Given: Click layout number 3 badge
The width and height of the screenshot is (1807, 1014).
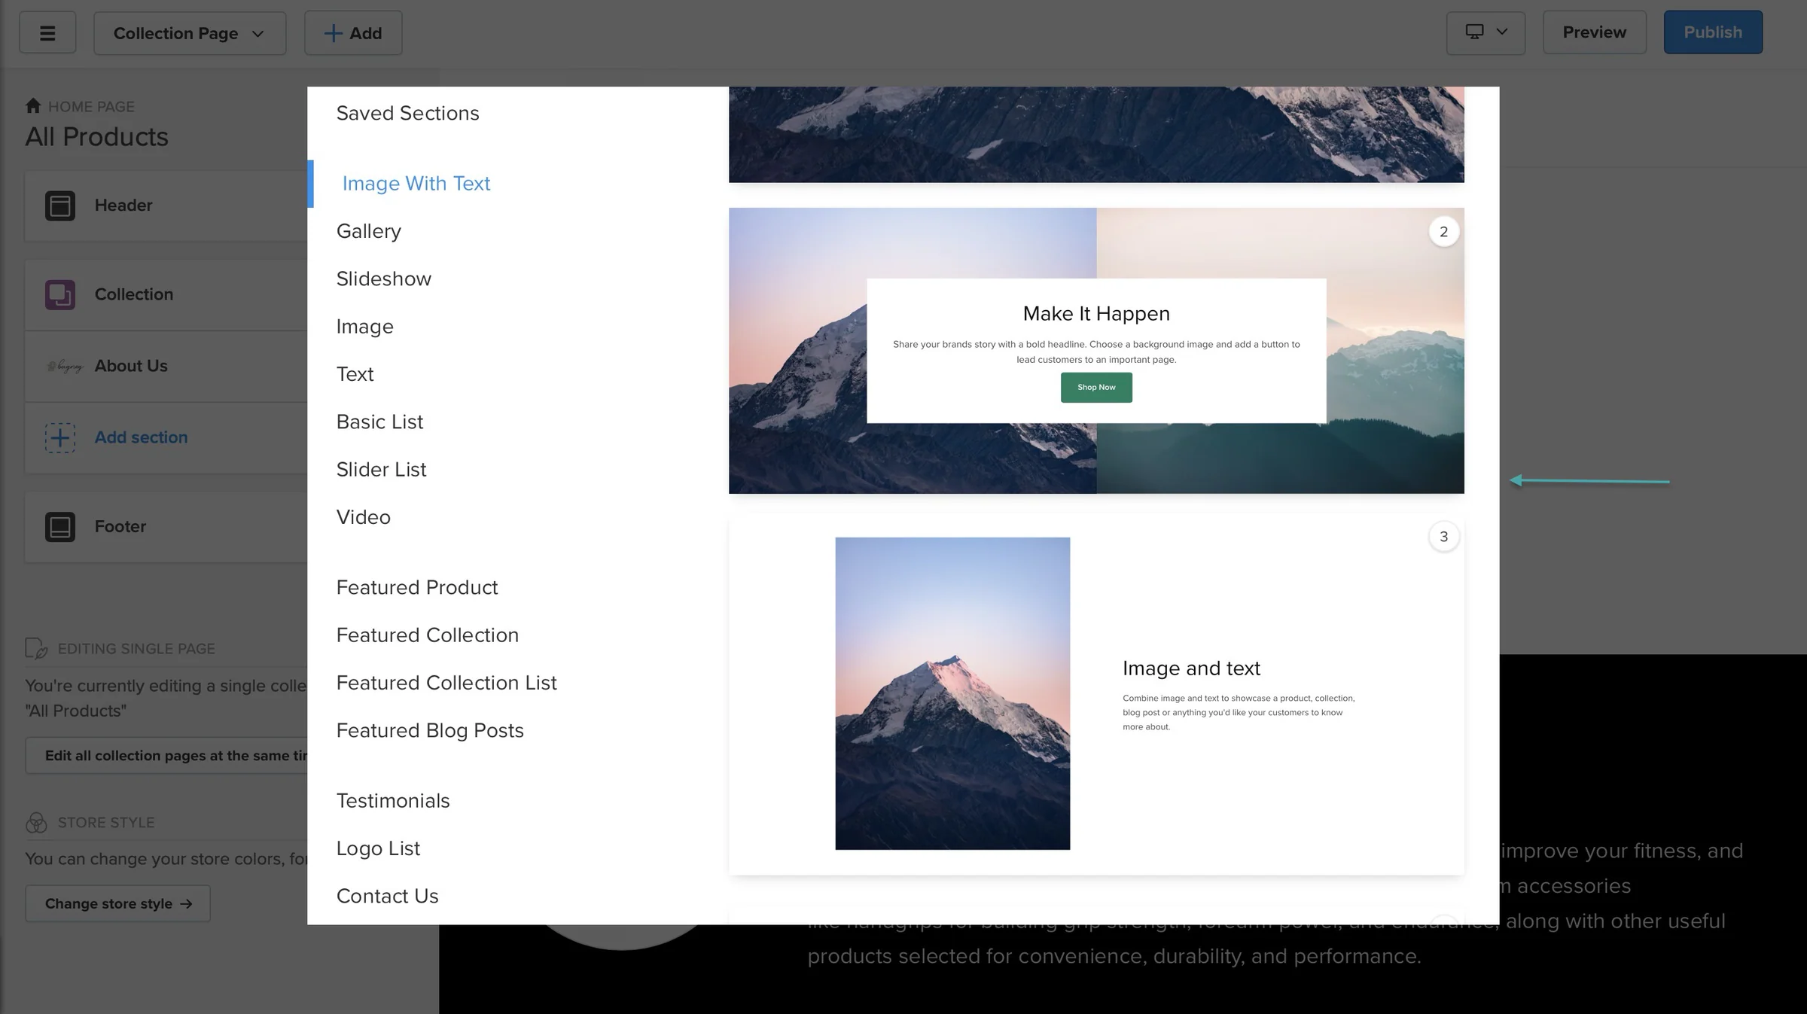Looking at the screenshot, I should click(x=1443, y=537).
